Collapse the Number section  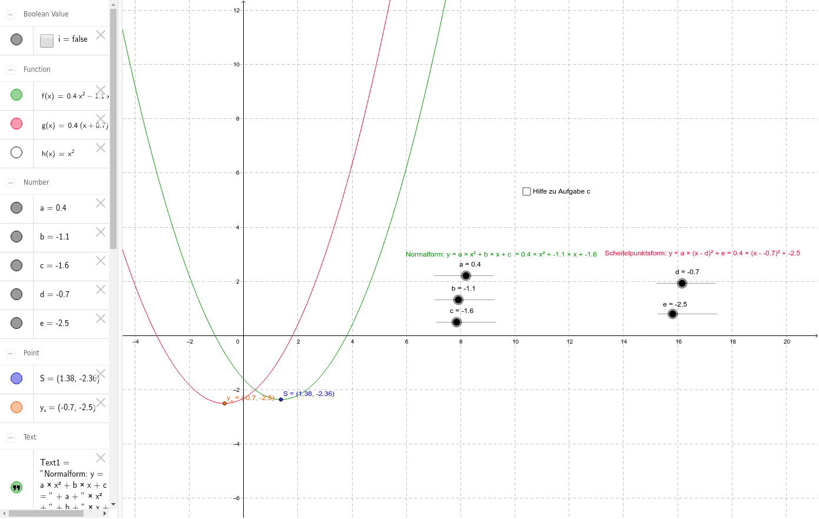coord(11,182)
